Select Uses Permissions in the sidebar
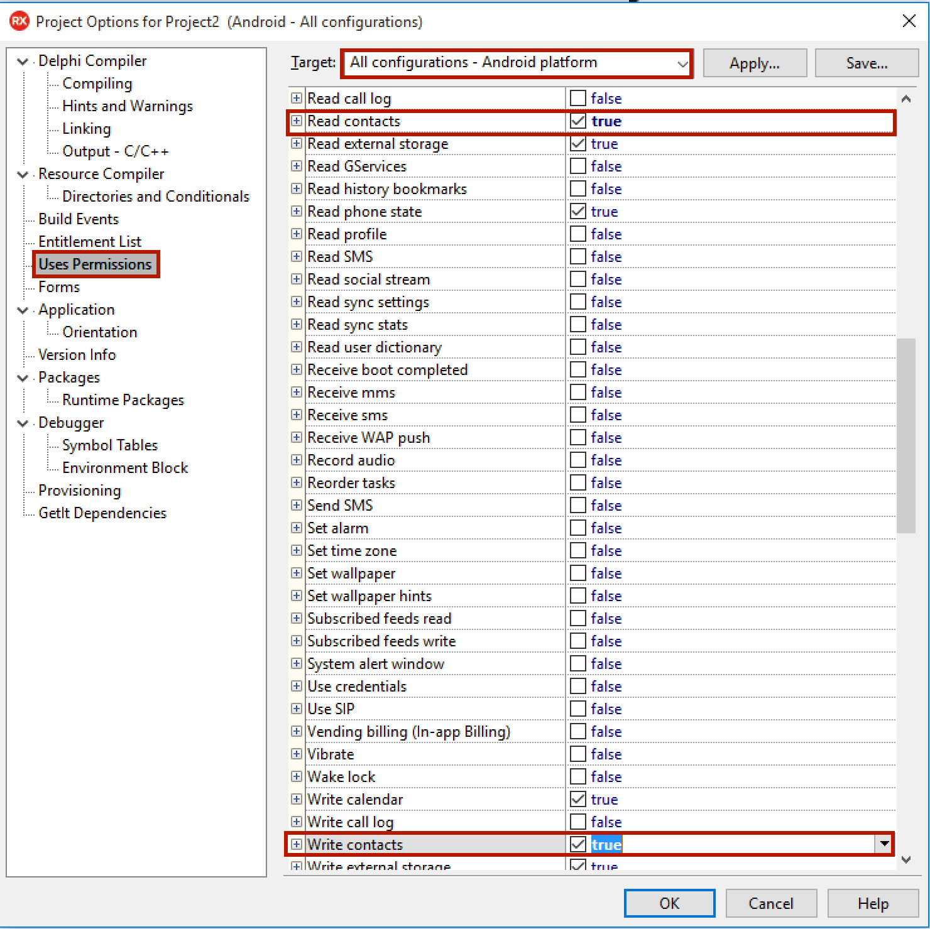The height and width of the screenshot is (929, 930). pos(96,264)
